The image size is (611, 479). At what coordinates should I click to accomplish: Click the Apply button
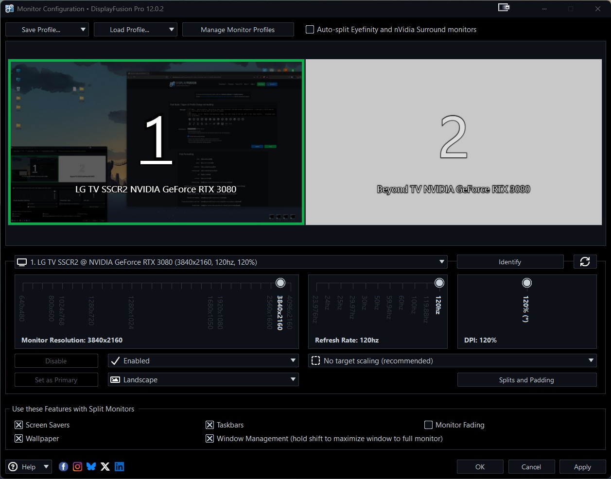click(582, 467)
